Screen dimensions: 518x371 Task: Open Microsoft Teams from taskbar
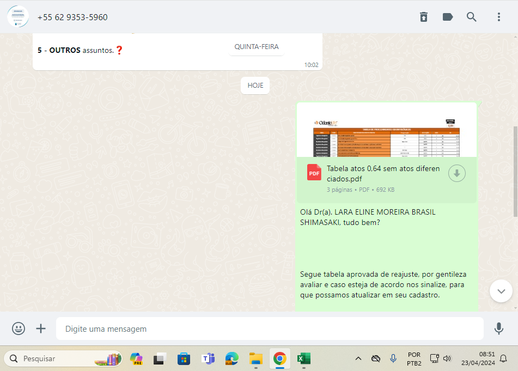[x=208, y=358]
